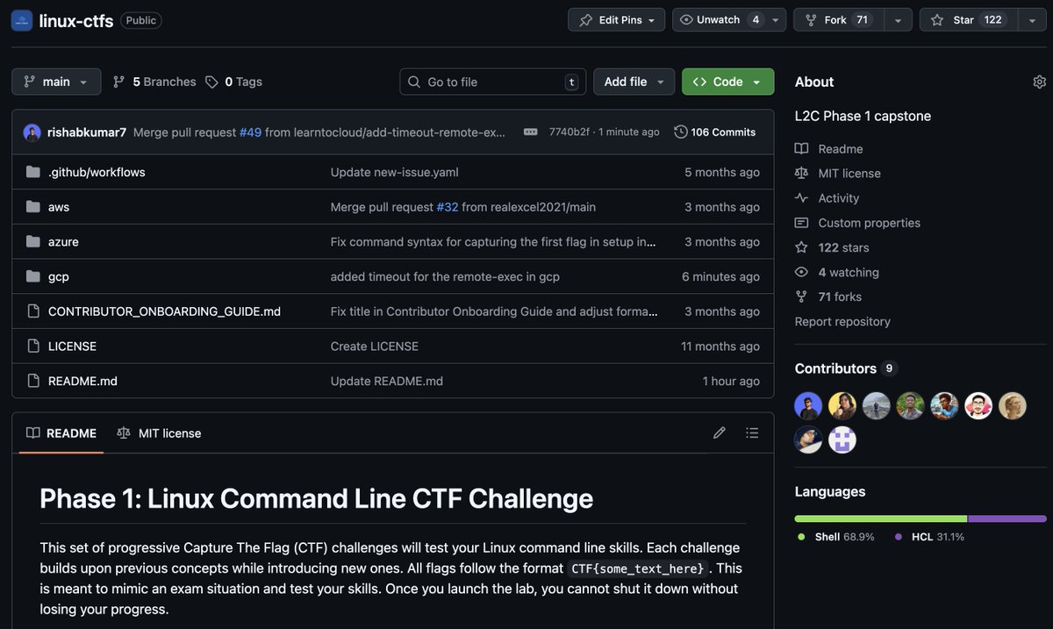Click rishabkumar7 avatar in commit bar
The height and width of the screenshot is (629, 1053).
(x=32, y=132)
